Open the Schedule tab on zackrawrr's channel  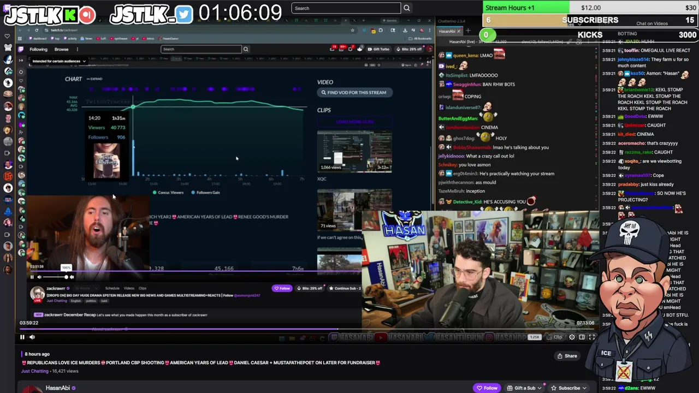[112, 288]
